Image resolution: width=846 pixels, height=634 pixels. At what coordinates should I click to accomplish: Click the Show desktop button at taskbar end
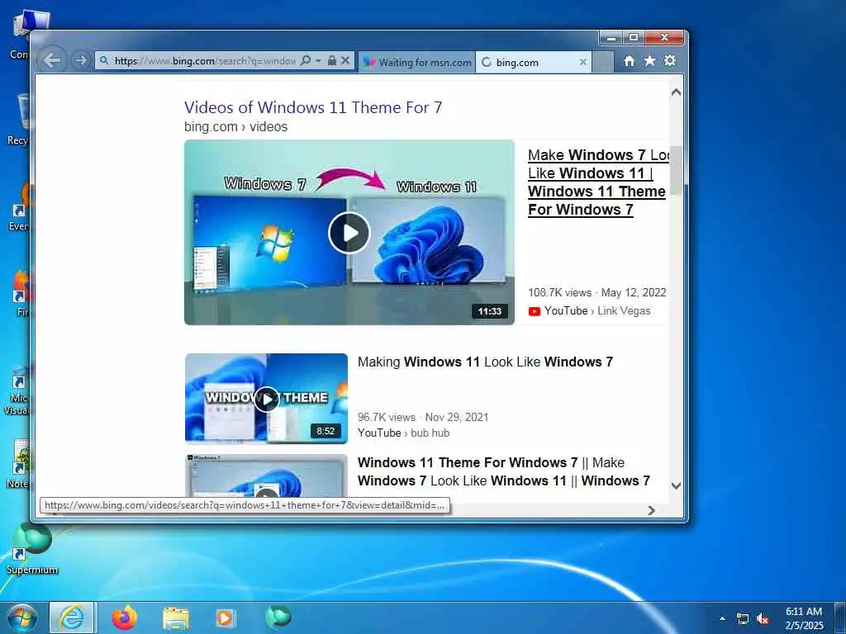pos(840,617)
